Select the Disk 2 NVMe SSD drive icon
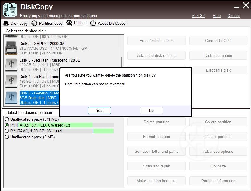This screenshot has width=251, height=191. 11,48
